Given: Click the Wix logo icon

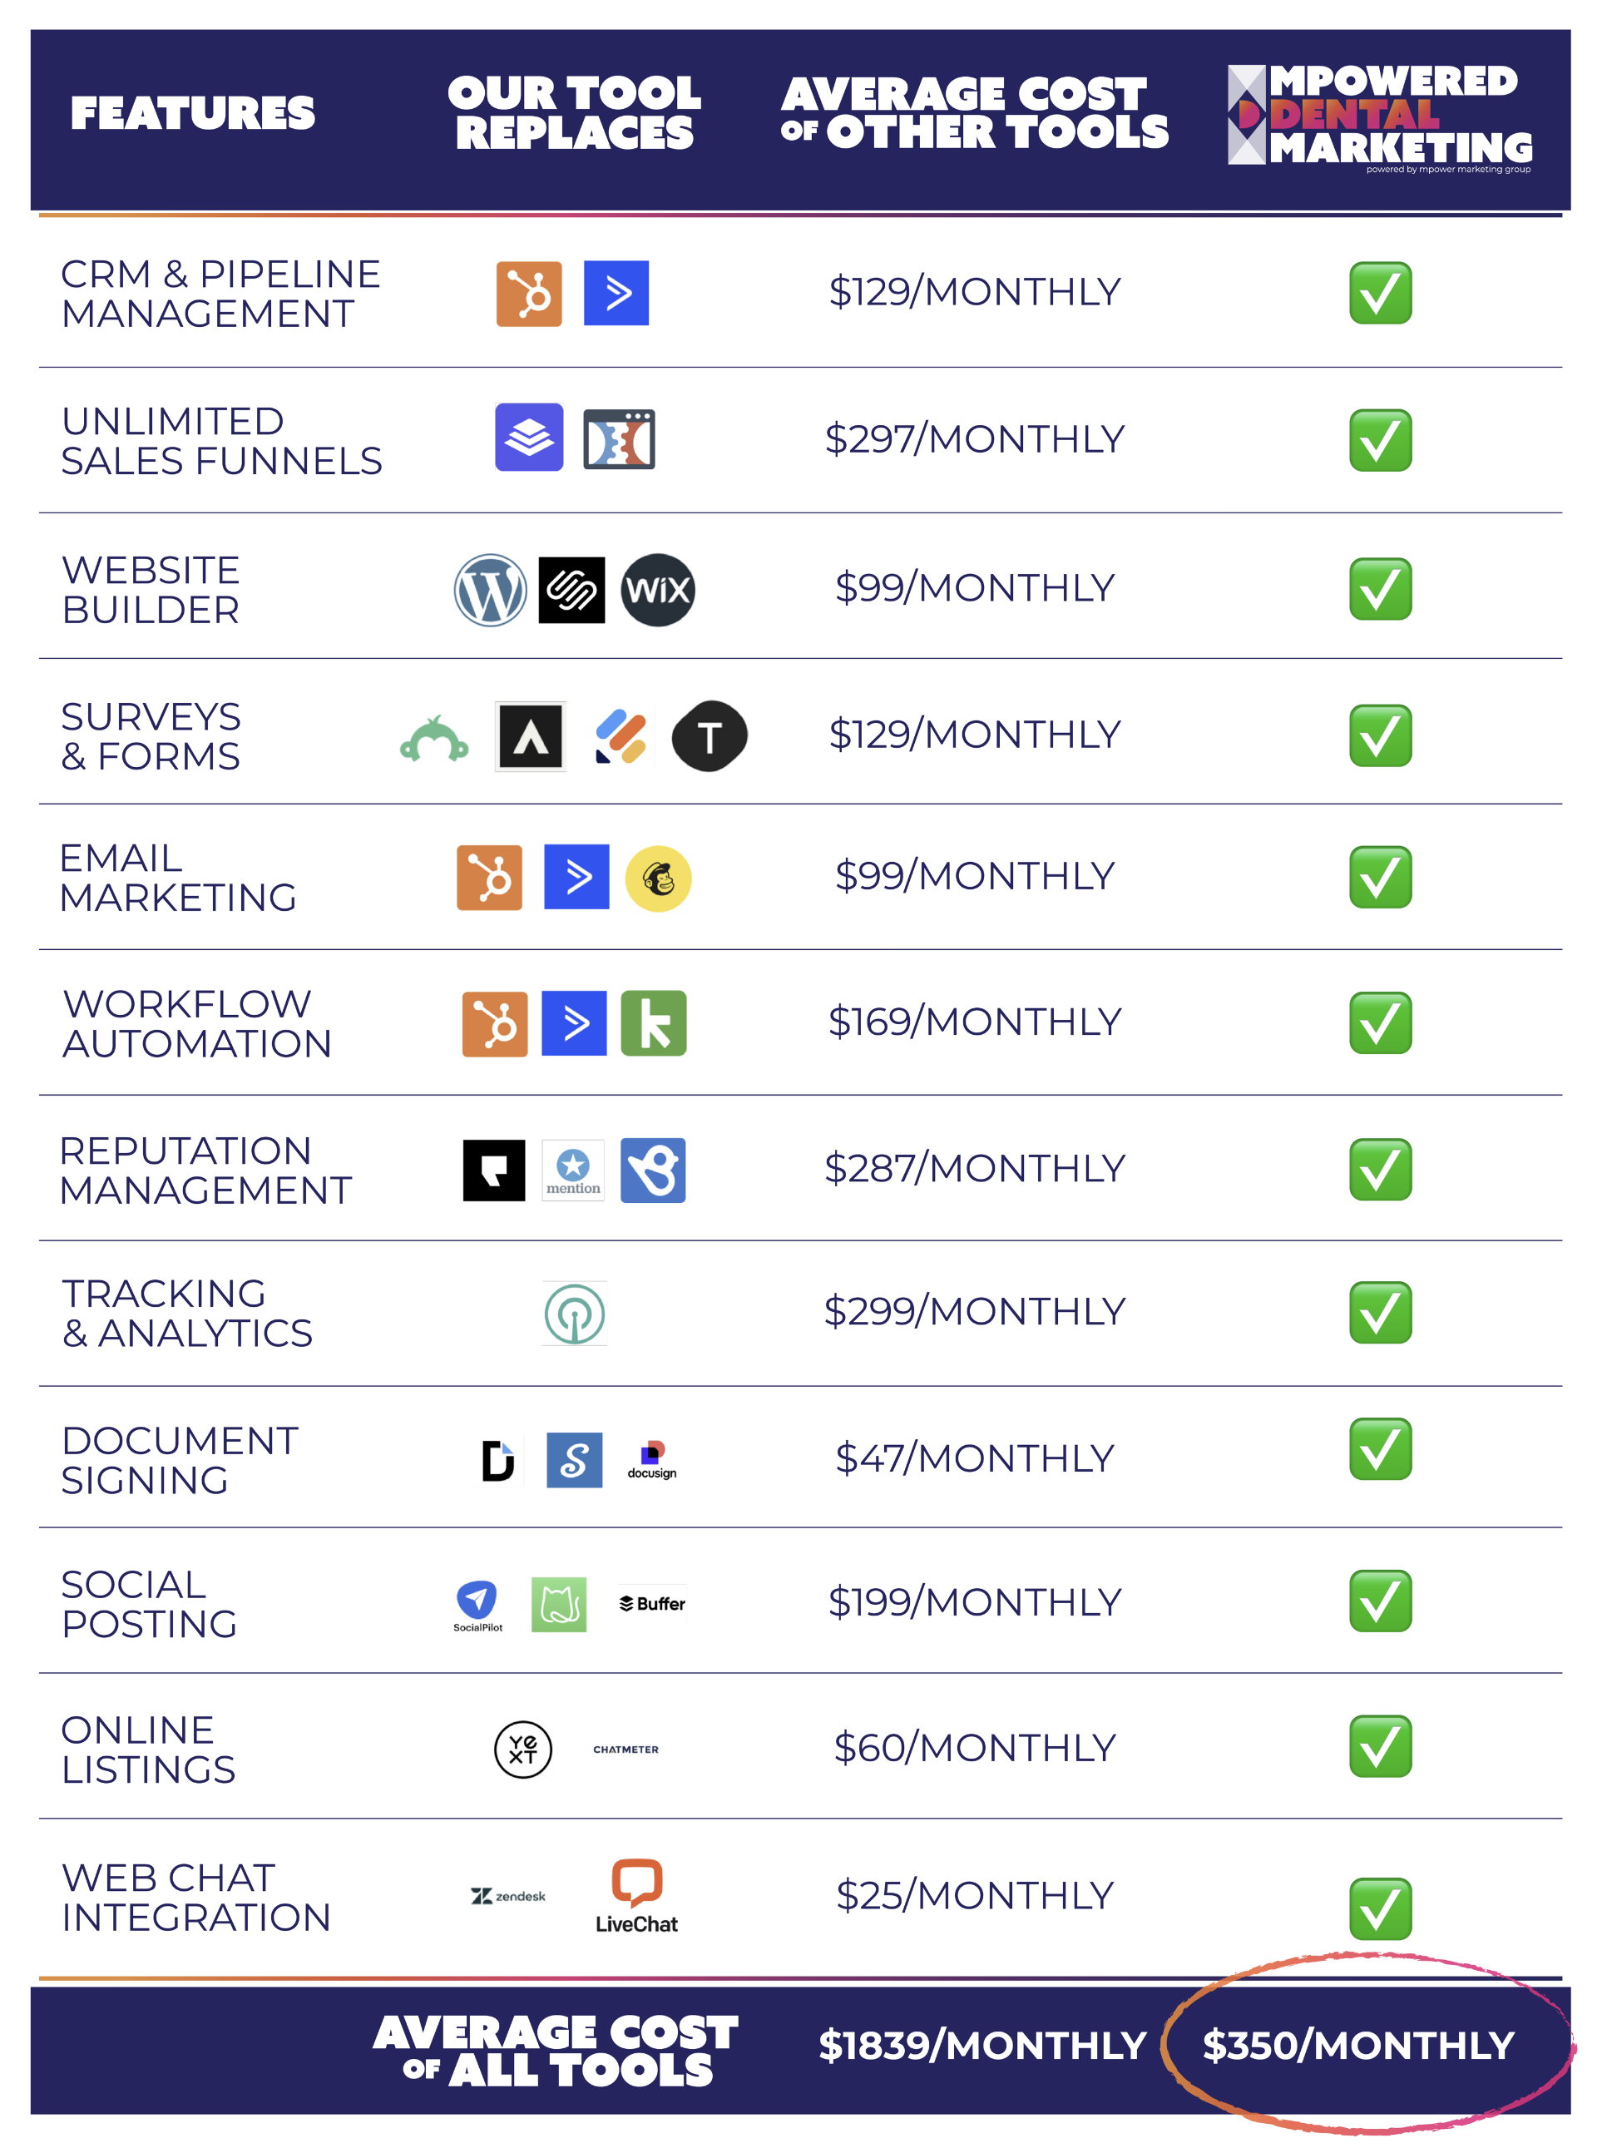Looking at the screenshot, I should pyautogui.click(x=657, y=590).
